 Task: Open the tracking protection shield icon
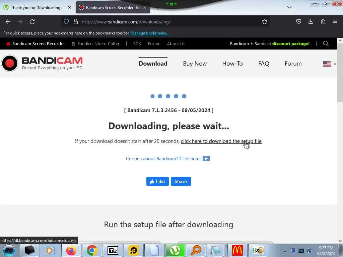pyautogui.click(x=66, y=21)
